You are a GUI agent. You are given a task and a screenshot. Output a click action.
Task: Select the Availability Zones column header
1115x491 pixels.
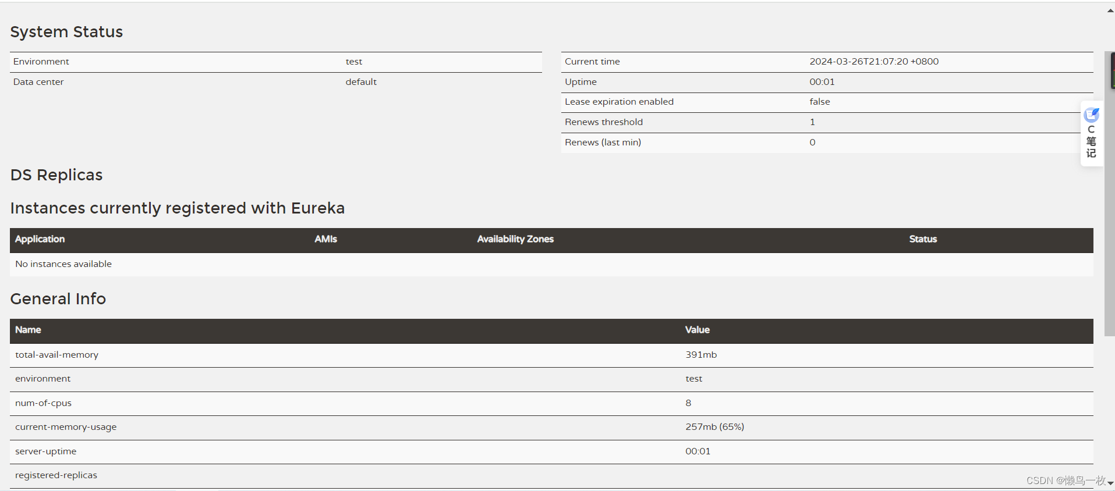pyautogui.click(x=515, y=239)
